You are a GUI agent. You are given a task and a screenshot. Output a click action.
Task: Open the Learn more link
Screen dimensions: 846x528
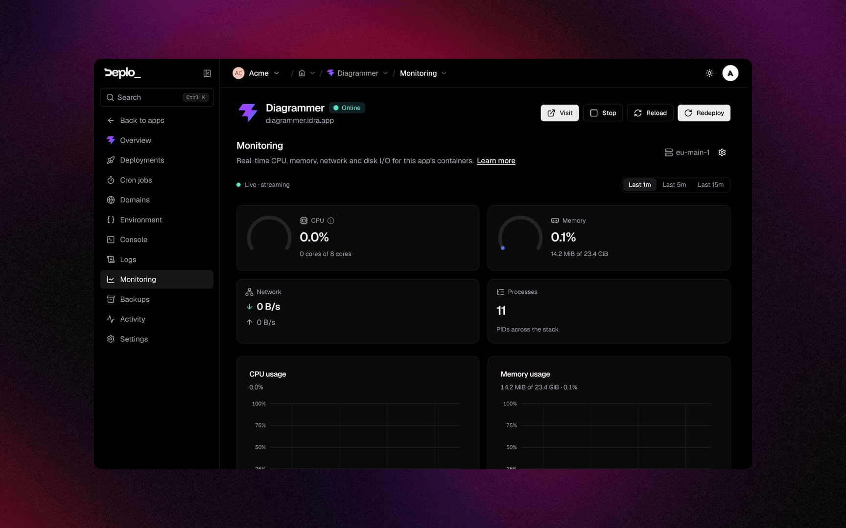(496, 161)
